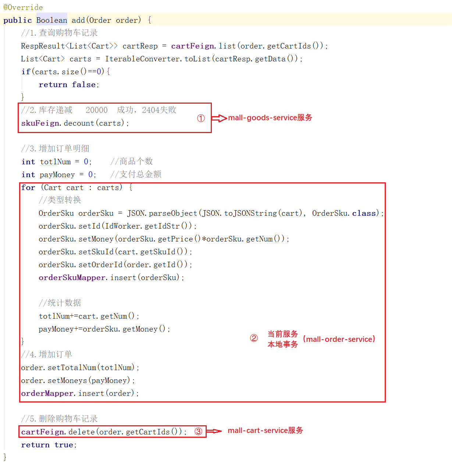Click the 当前服务 本地事务 annotation
The width and height of the screenshot is (452, 469).
tap(282, 339)
